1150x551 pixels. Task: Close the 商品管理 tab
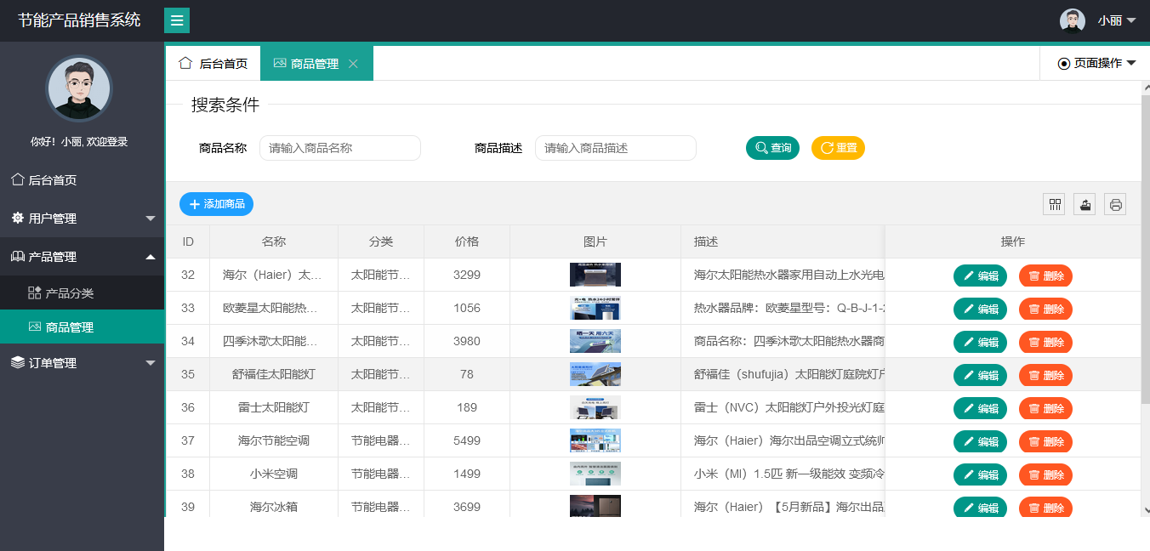pyautogui.click(x=354, y=64)
